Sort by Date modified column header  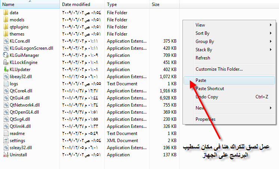click(x=82, y=4)
